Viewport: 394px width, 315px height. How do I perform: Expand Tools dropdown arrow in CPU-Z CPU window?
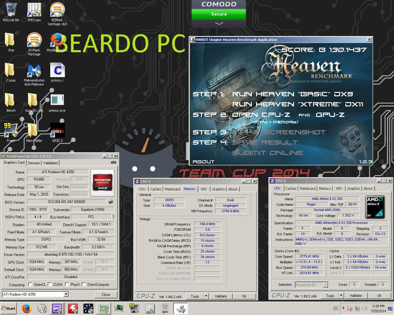click(x=341, y=296)
